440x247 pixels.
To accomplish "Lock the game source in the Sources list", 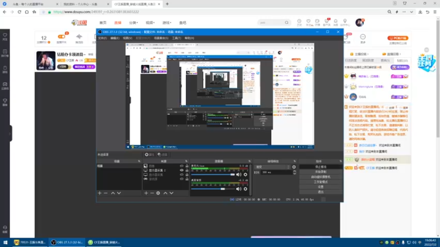I will (x=187, y=179).
